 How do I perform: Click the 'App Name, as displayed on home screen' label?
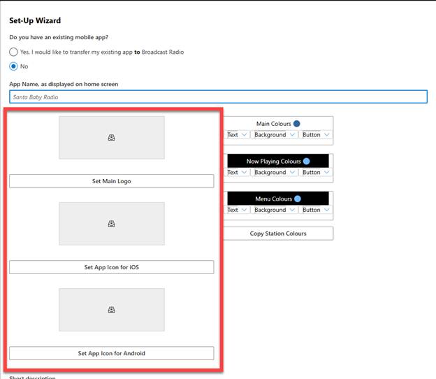click(x=64, y=84)
